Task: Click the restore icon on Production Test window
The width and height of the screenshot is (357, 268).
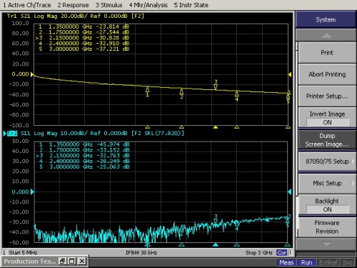Action: pos(63,262)
